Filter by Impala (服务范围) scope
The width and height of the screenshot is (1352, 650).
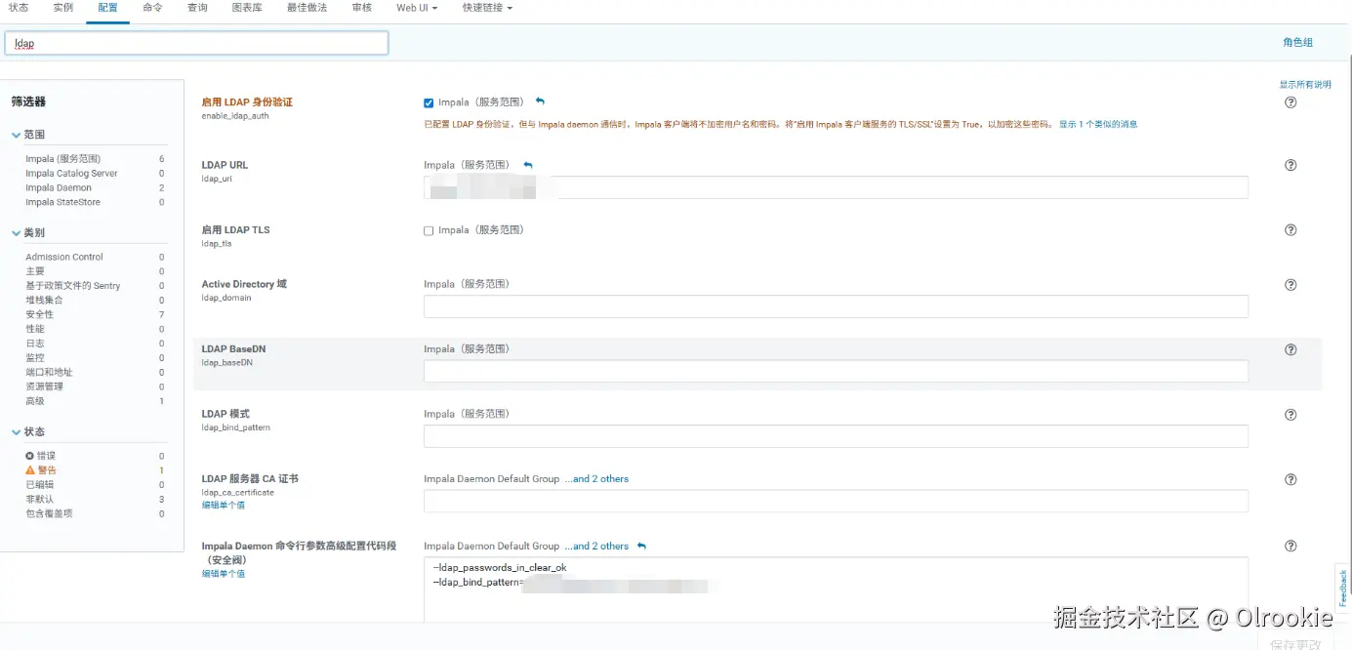63,159
